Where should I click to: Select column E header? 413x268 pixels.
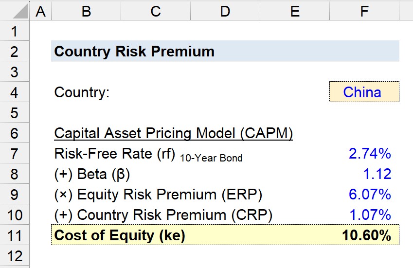click(295, 11)
